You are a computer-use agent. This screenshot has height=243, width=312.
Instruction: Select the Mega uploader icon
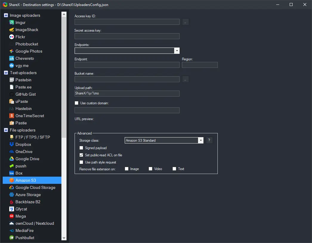pos(12,216)
